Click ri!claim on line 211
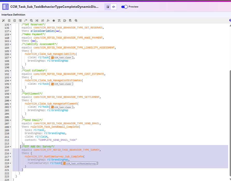The width and height of the screenshot is (231, 181). 41,136
